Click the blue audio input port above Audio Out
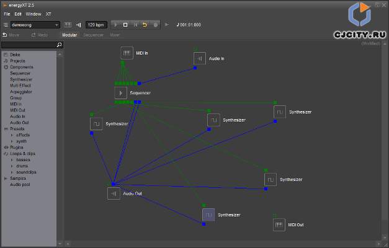 click(x=113, y=184)
